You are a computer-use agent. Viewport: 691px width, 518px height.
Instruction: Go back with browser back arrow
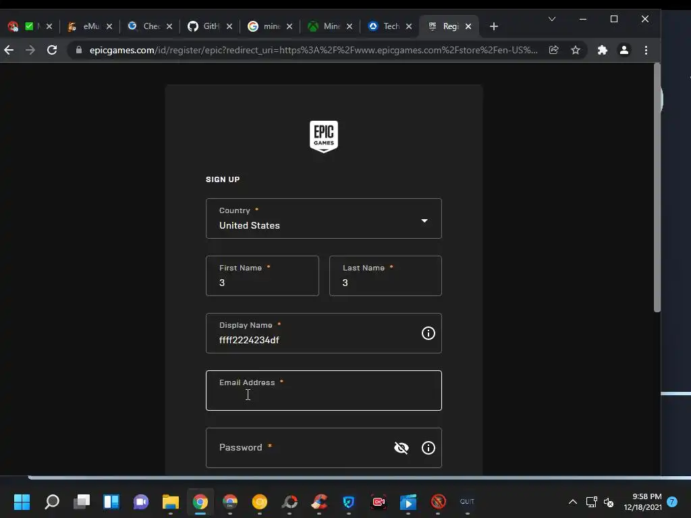(9, 50)
